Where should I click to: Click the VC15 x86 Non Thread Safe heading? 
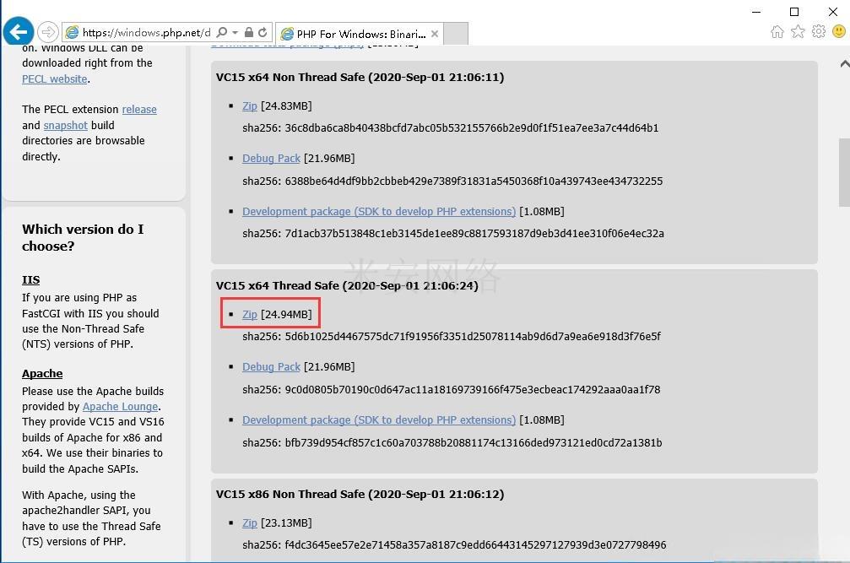click(360, 494)
